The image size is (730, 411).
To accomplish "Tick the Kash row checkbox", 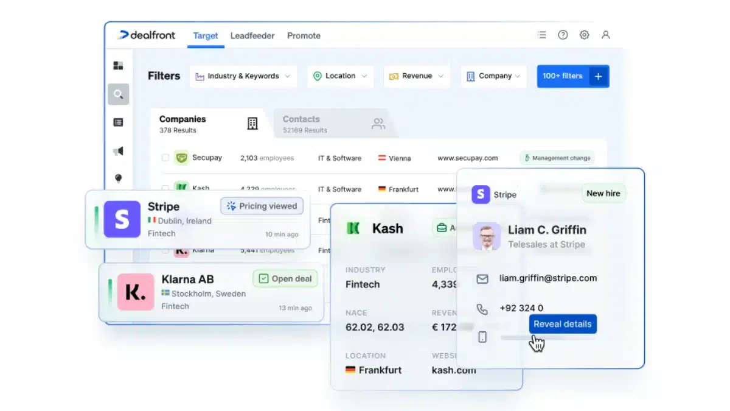I will (165, 188).
